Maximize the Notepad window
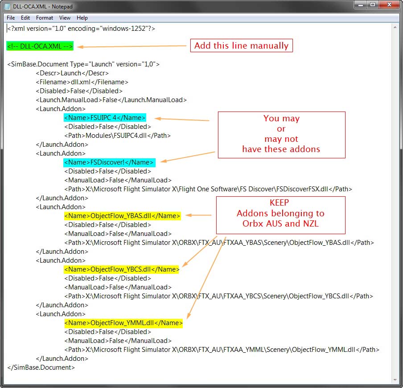403x388 pixels. pos(373,5)
